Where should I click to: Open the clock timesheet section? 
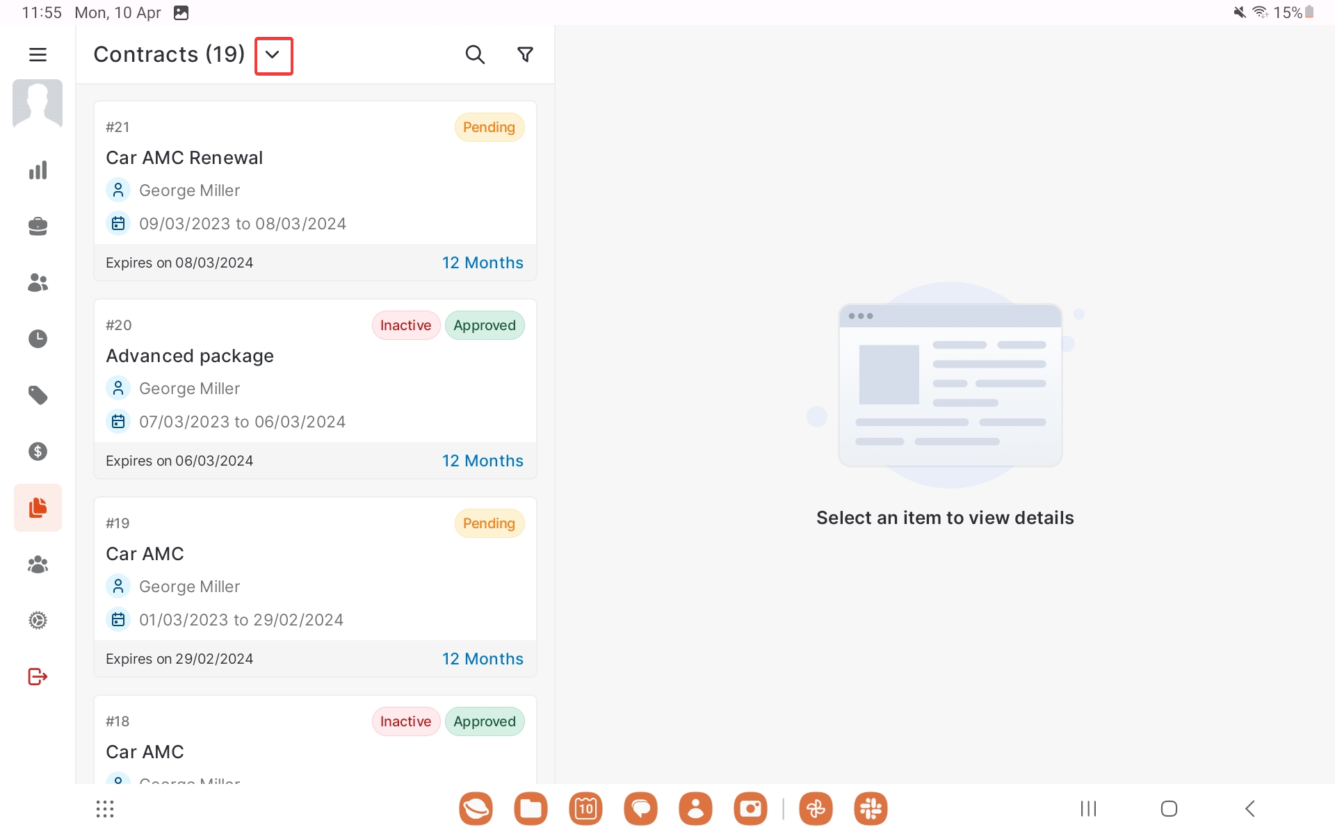[x=38, y=338]
